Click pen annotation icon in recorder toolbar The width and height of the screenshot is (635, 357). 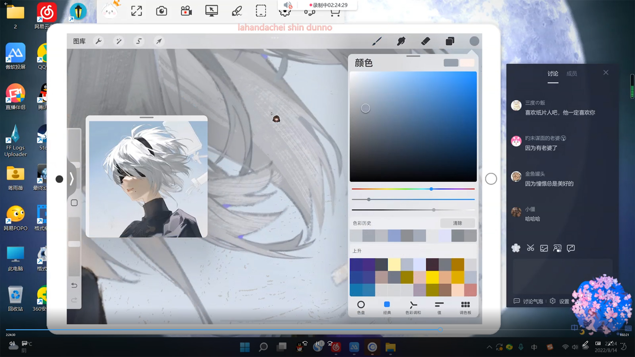(x=237, y=11)
